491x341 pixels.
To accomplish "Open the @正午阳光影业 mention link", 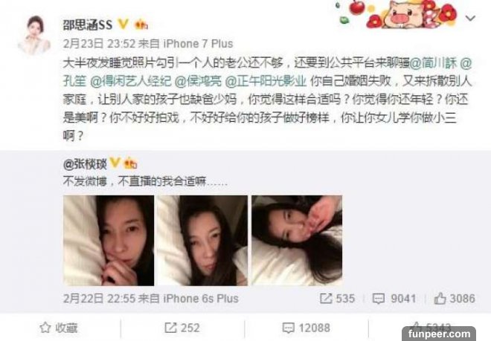I will click(x=266, y=81).
